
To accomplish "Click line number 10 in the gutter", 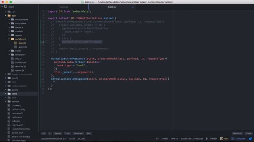I will coord(42,42).
